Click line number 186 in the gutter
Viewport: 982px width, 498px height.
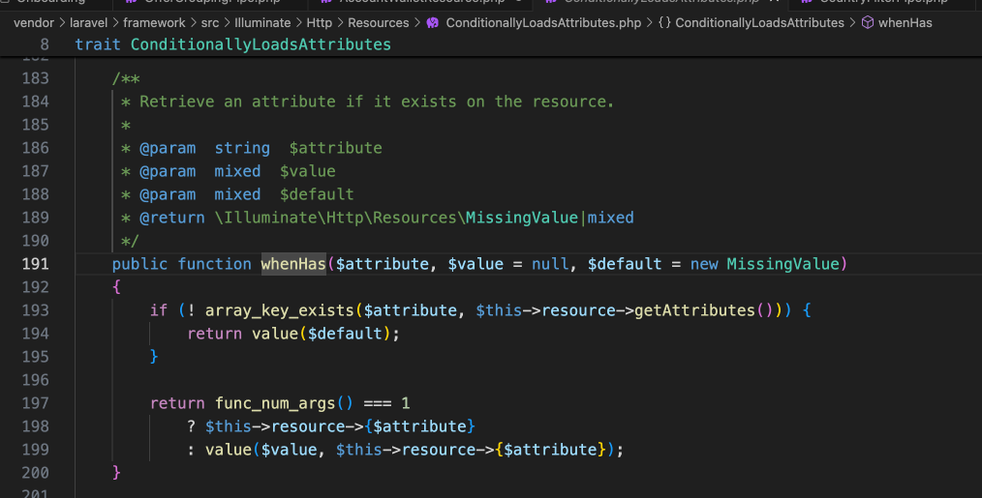point(35,148)
